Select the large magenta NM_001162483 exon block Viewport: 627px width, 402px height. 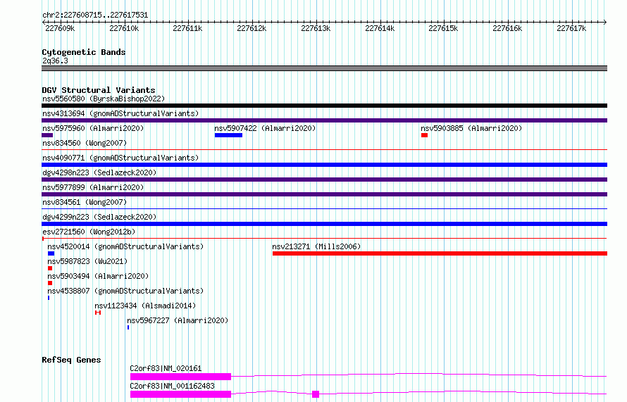pyautogui.click(x=181, y=394)
